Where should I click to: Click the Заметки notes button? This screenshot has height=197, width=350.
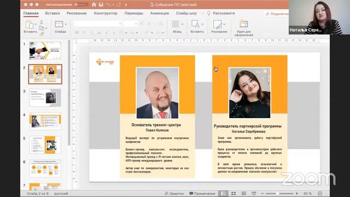[x=174, y=193]
